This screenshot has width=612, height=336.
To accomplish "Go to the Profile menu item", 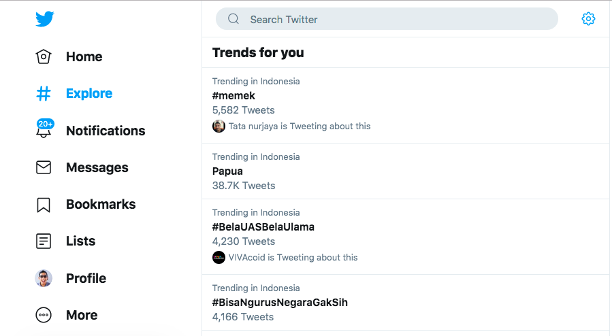I will (x=71, y=278).
